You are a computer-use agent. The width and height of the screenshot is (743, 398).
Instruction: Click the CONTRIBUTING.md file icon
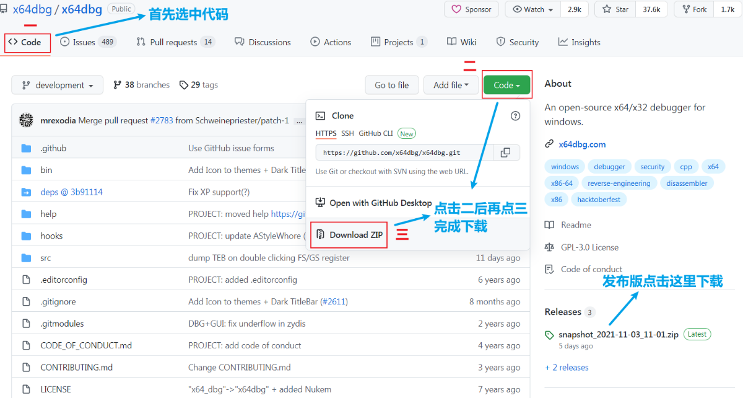pos(26,368)
